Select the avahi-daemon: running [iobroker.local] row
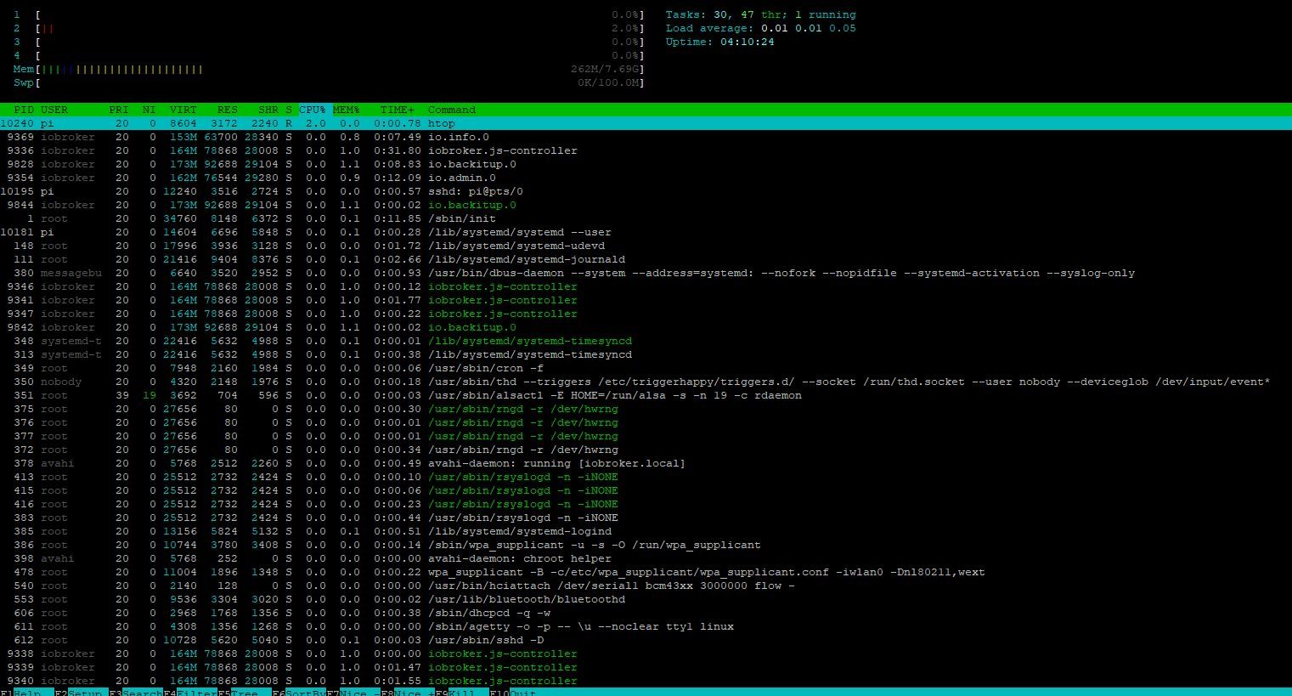Viewport: 1292px width, 696px height. pyautogui.click(x=646, y=463)
